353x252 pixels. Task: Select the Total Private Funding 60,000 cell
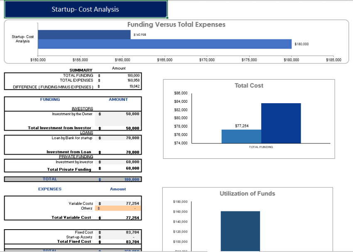[x=133, y=169]
